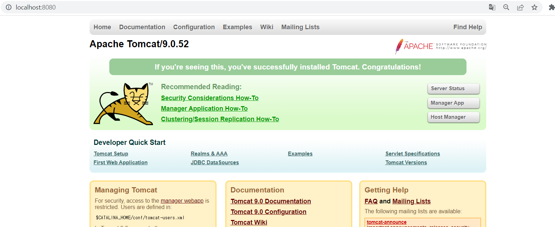Open the Wiki nav item
The width and height of the screenshot is (555, 227).
coord(267,27)
